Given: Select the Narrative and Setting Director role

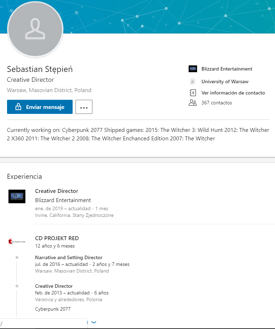Looking at the screenshot, I should pos(69,257).
